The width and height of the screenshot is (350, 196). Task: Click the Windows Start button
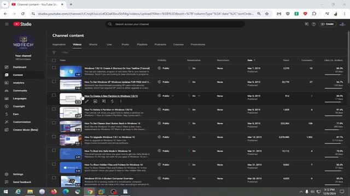(x=6, y=192)
